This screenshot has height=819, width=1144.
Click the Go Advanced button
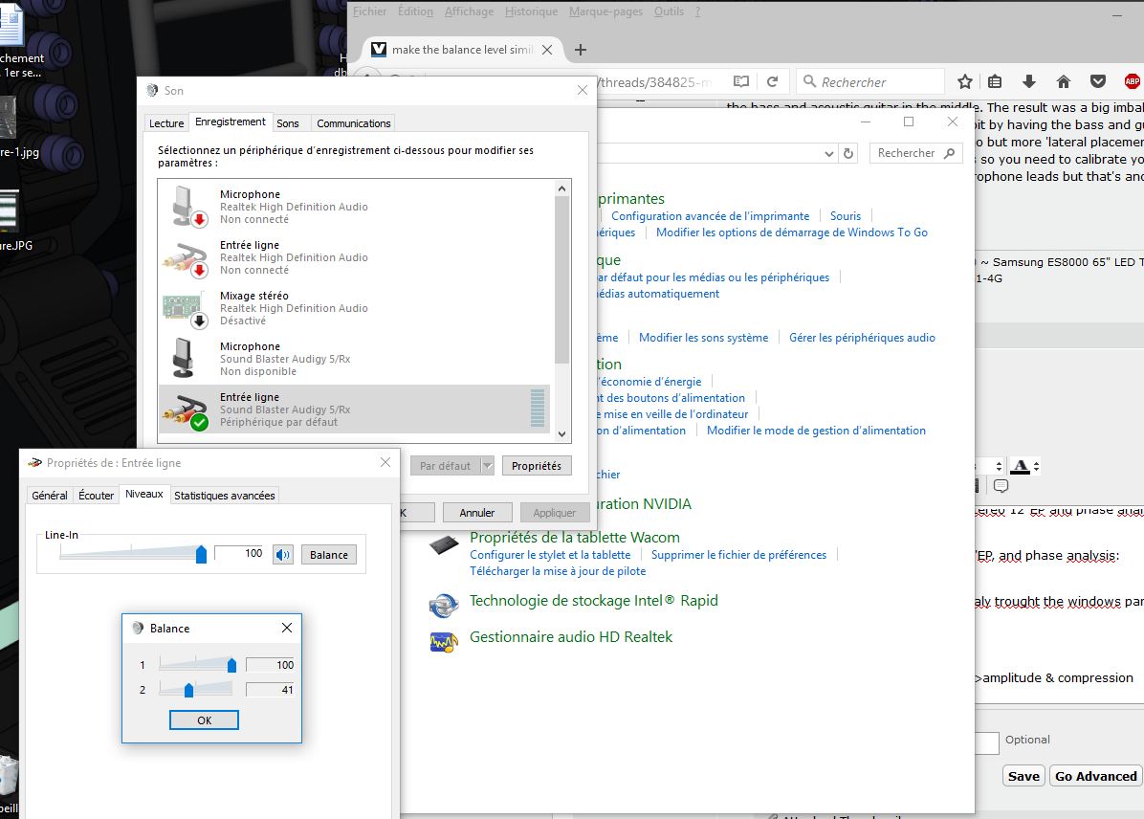pos(1095,776)
